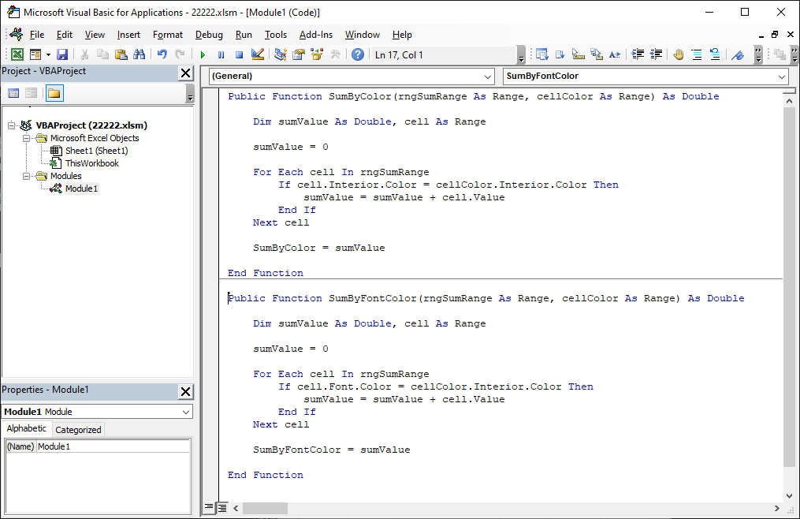Switch to the Categorized properties tab
This screenshot has height=519, width=800.
pyautogui.click(x=78, y=430)
